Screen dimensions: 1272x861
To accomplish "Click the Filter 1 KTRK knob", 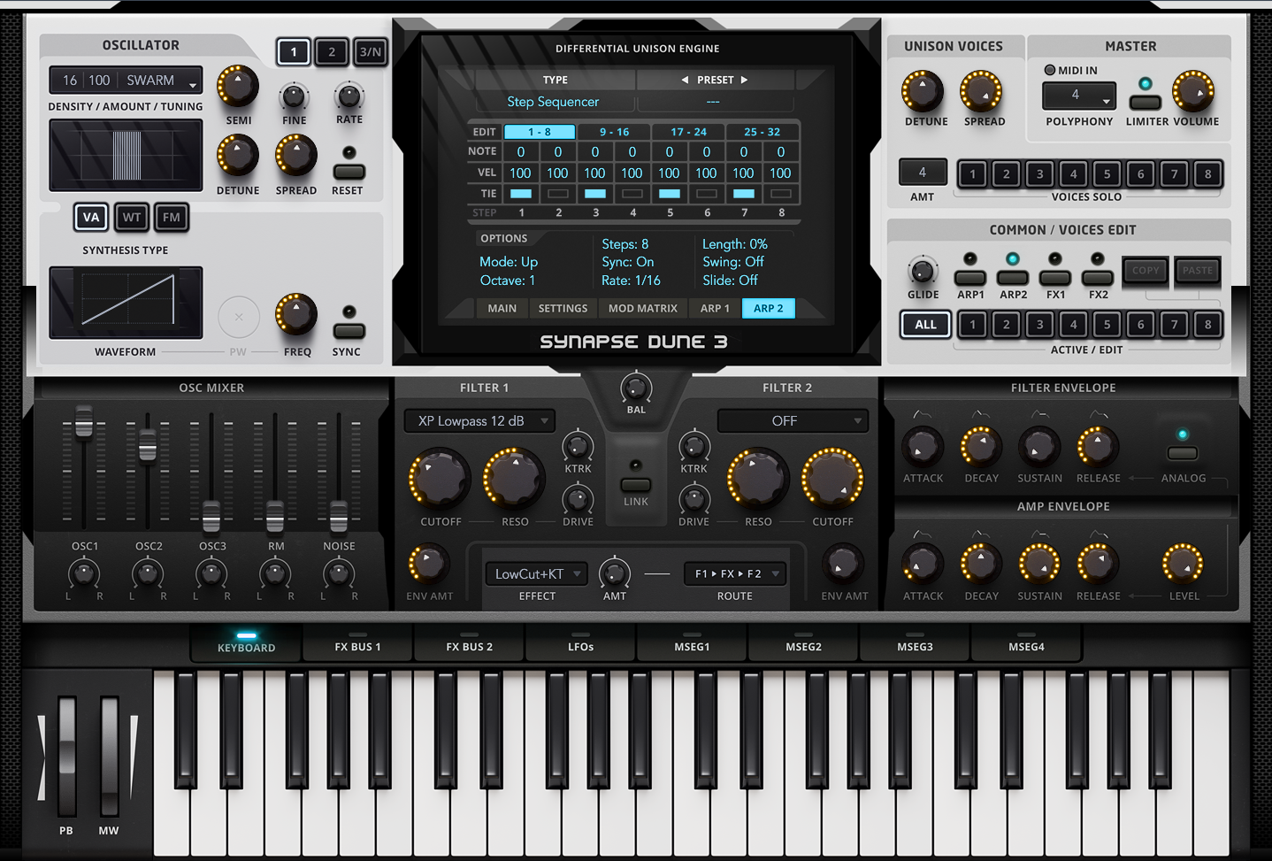I will tap(578, 446).
